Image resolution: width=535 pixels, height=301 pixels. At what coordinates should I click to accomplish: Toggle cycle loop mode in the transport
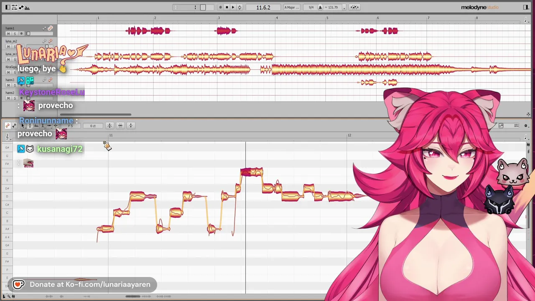click(239, 7)
